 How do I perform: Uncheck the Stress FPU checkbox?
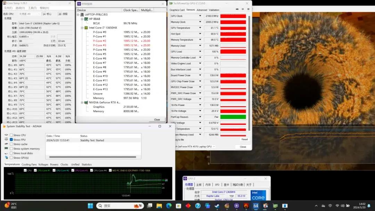[11, 140]
